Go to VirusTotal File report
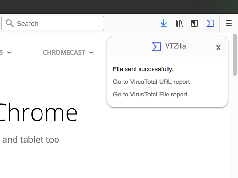 tap(150, 95)
